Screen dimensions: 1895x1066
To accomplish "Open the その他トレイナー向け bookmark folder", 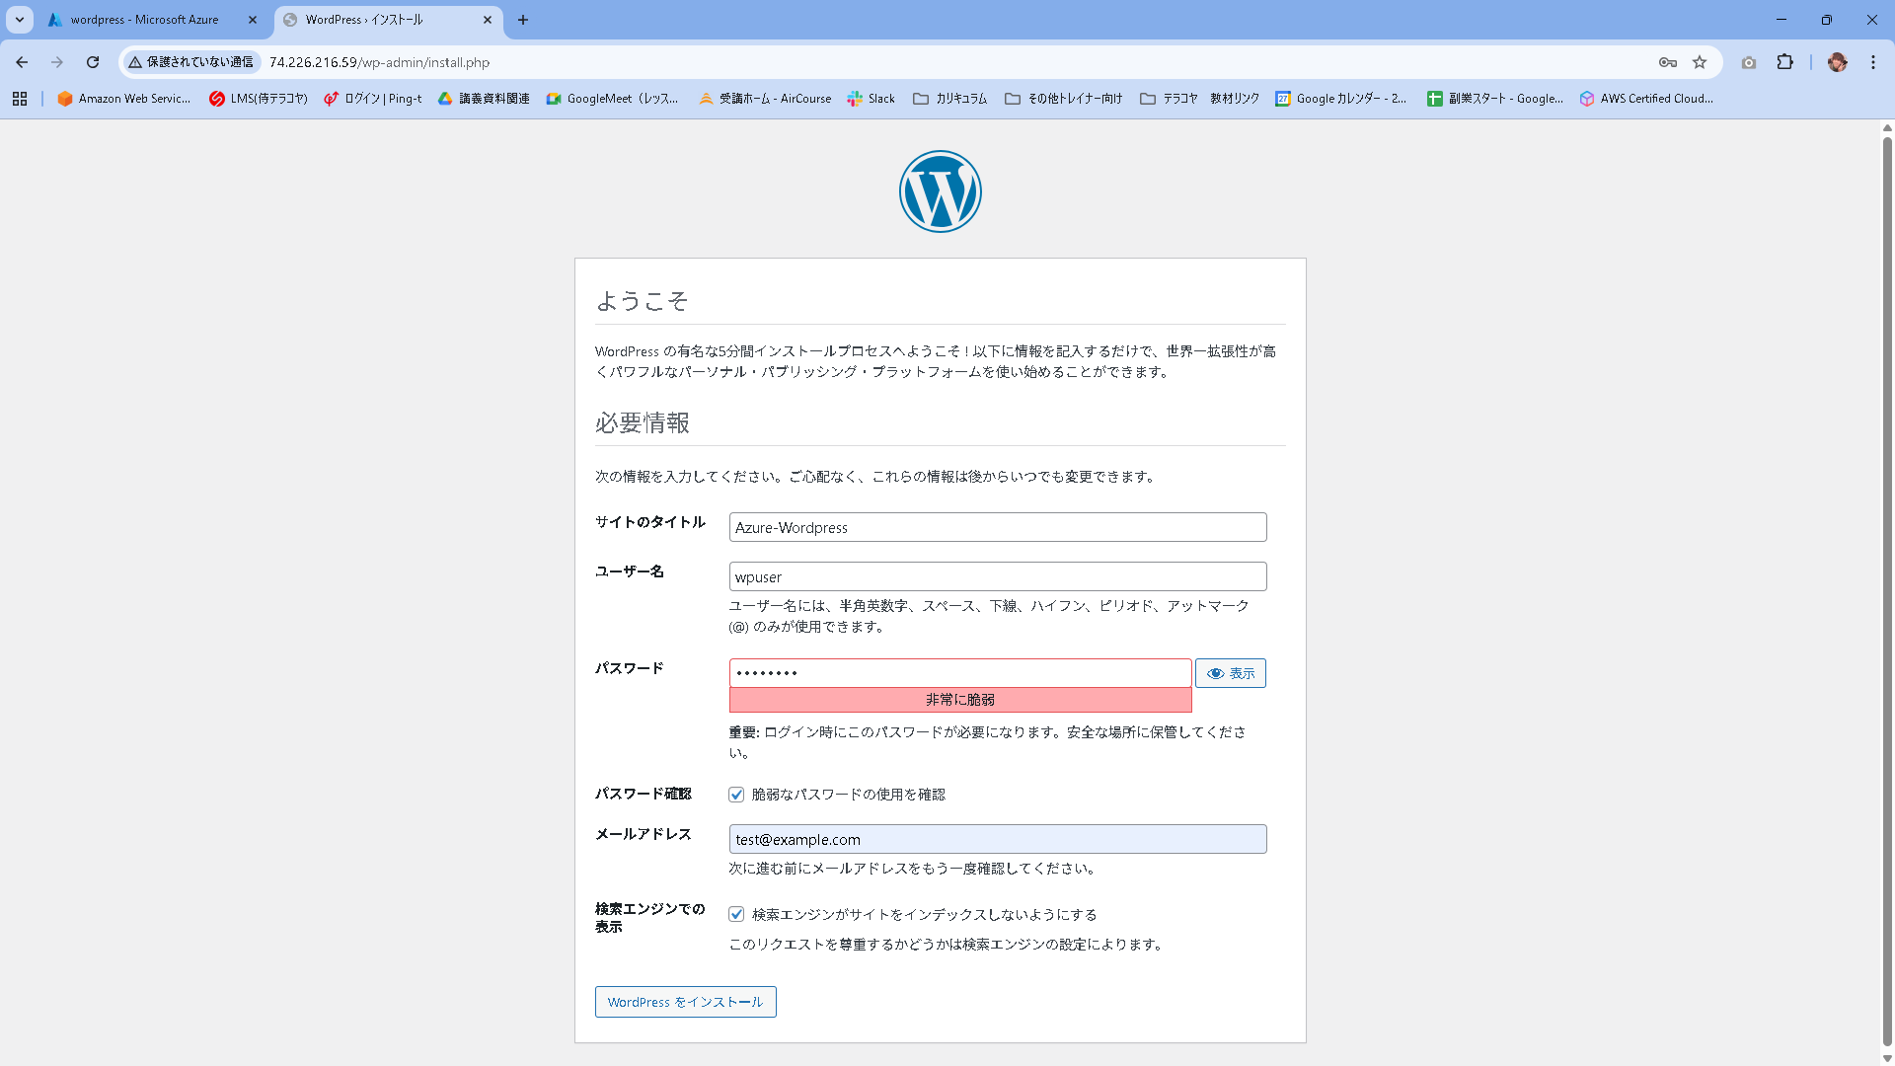I will [x=1063, y=99].
